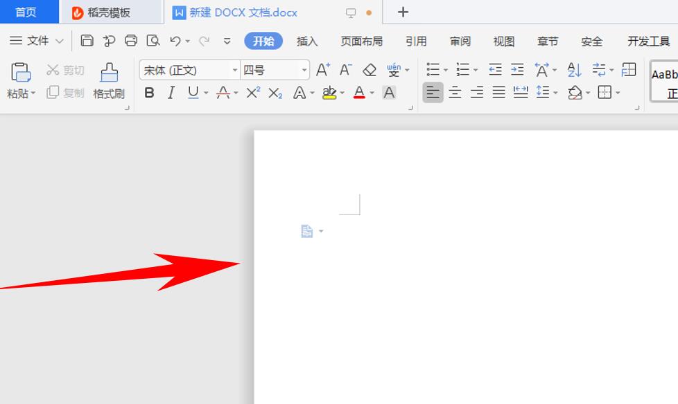678x404 pixels.
Task: Click the new tab plus button
Action: tap(403, 12)
